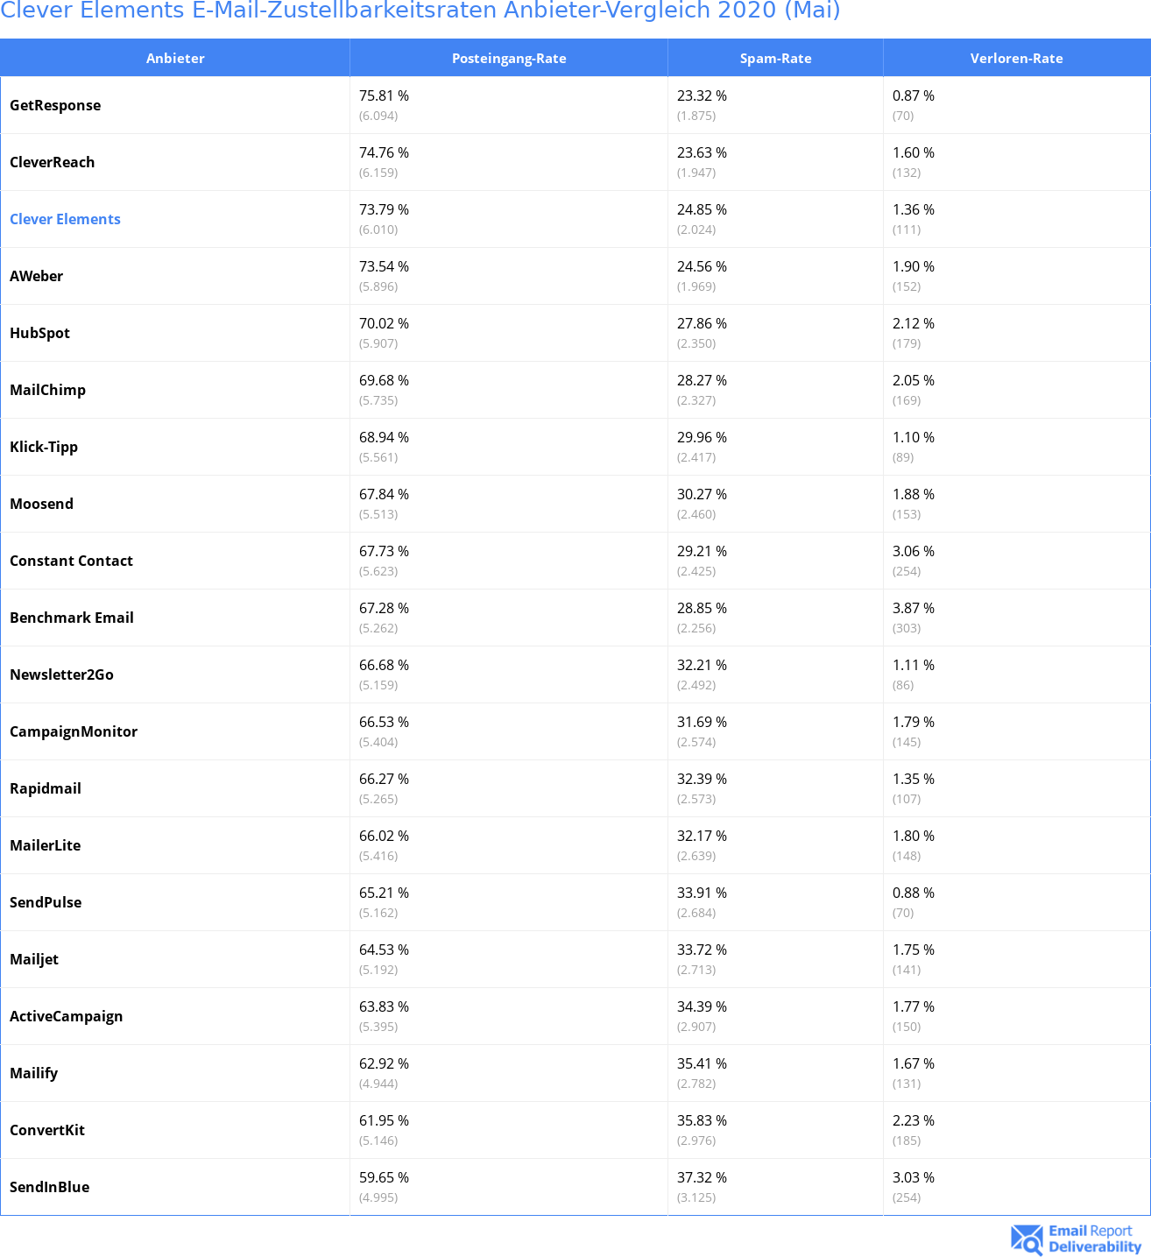The image size is (1151, 1257).
Task: Open the Clever Elements provider link
Action: (x=65, y=219)
